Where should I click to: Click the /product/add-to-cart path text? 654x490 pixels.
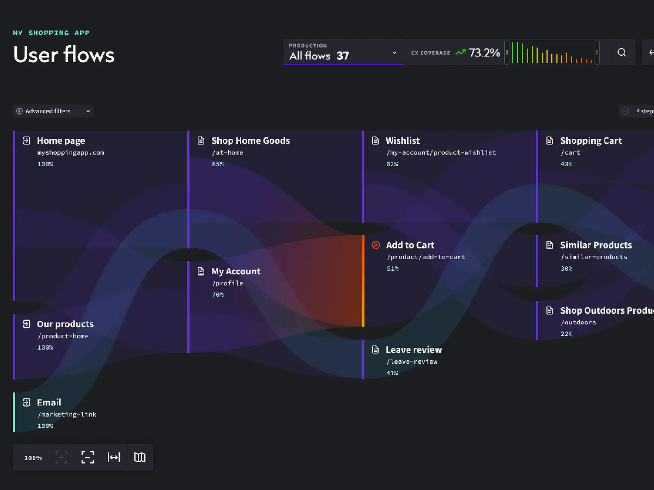pos(426,257)
